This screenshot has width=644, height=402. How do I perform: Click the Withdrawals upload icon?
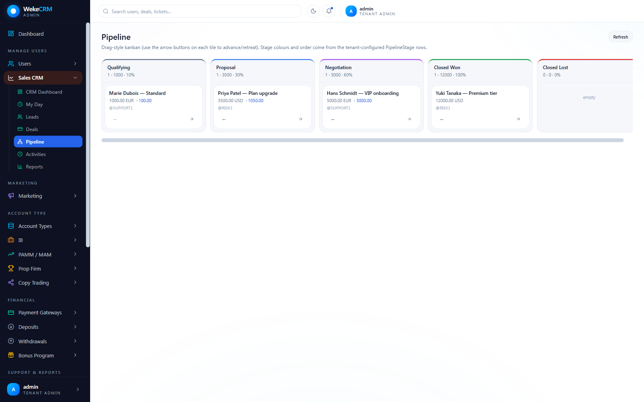point(11,341)
